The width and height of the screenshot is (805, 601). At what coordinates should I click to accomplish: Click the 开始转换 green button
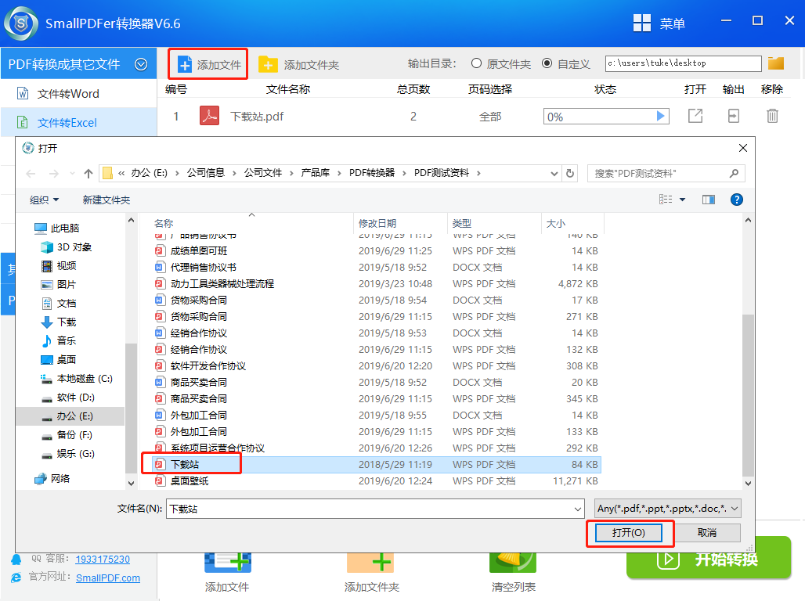pos(709,559)
